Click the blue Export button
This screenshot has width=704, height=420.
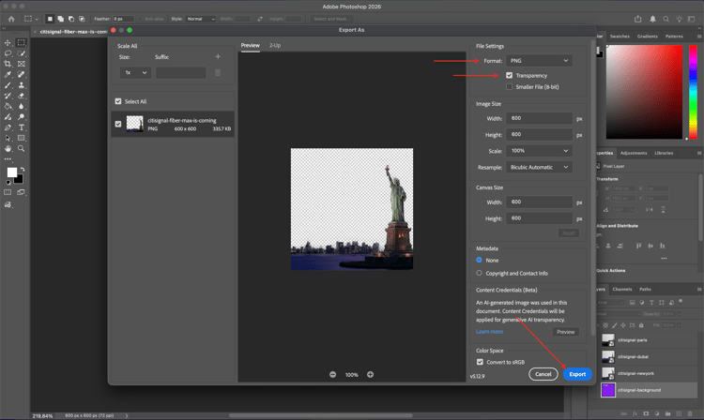tap(577, 374)
